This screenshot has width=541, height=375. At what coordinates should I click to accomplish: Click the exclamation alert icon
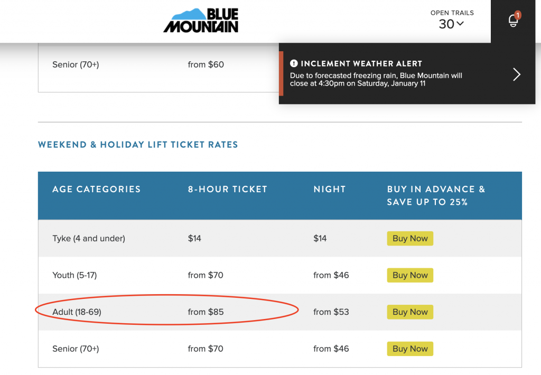tap(294, 63)
